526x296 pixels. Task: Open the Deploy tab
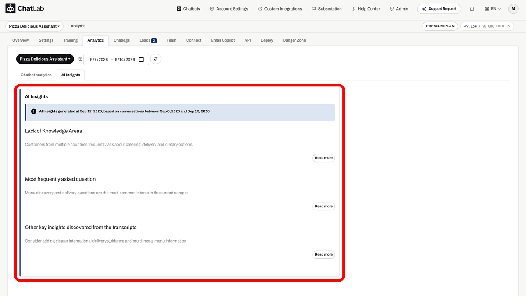coord(267,40)
